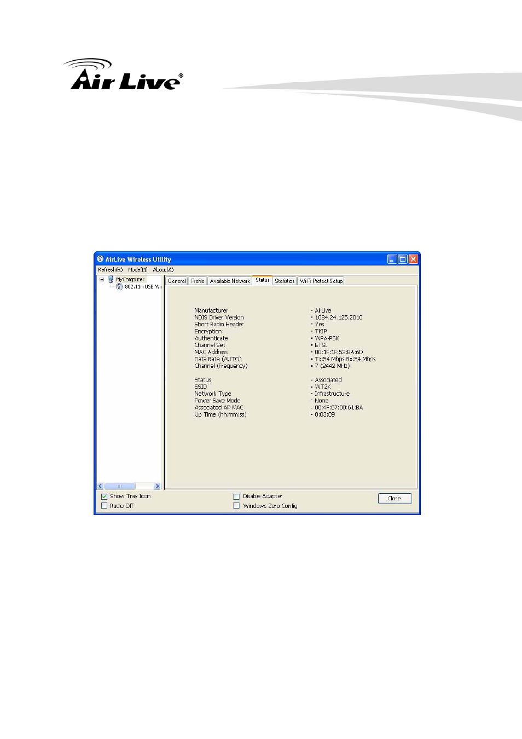The image size is (522, 739).
Task: Collapse the MyComputer tree node
Action: [x=102, y=279]
